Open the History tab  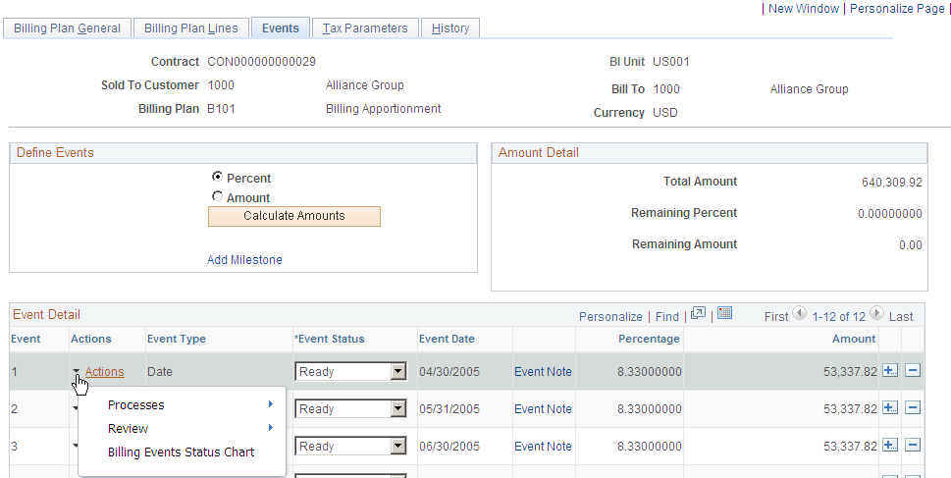tap(450, 27)
